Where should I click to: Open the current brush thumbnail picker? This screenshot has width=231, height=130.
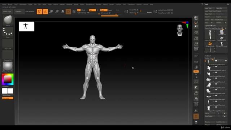pyautogui.click(x=8, y=21)
